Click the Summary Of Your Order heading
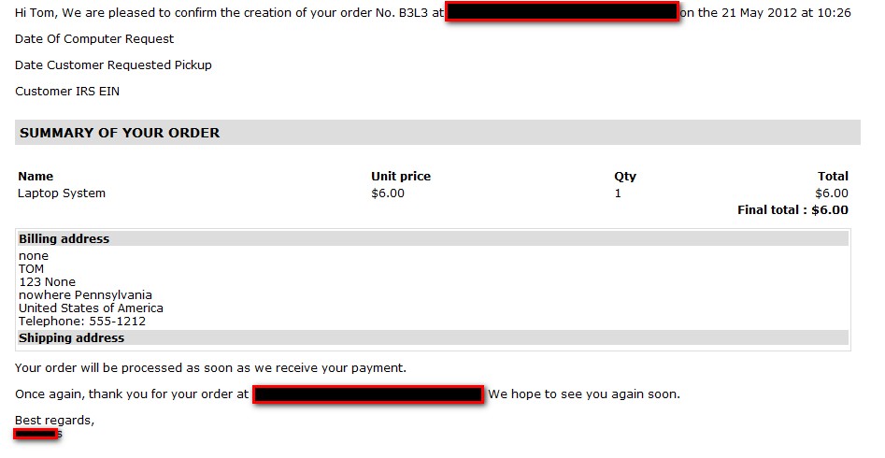The width and height of the screenshot is (885, 458). (120, 133)
